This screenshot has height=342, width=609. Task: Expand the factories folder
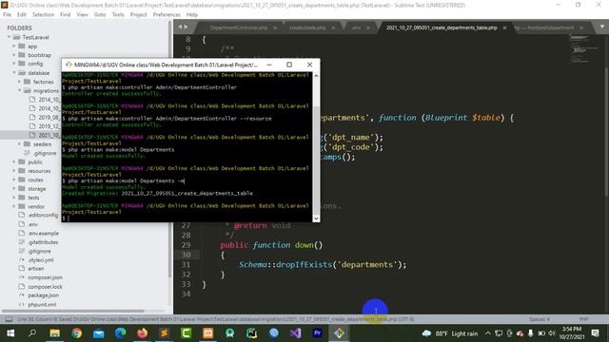tap(19, 82)
